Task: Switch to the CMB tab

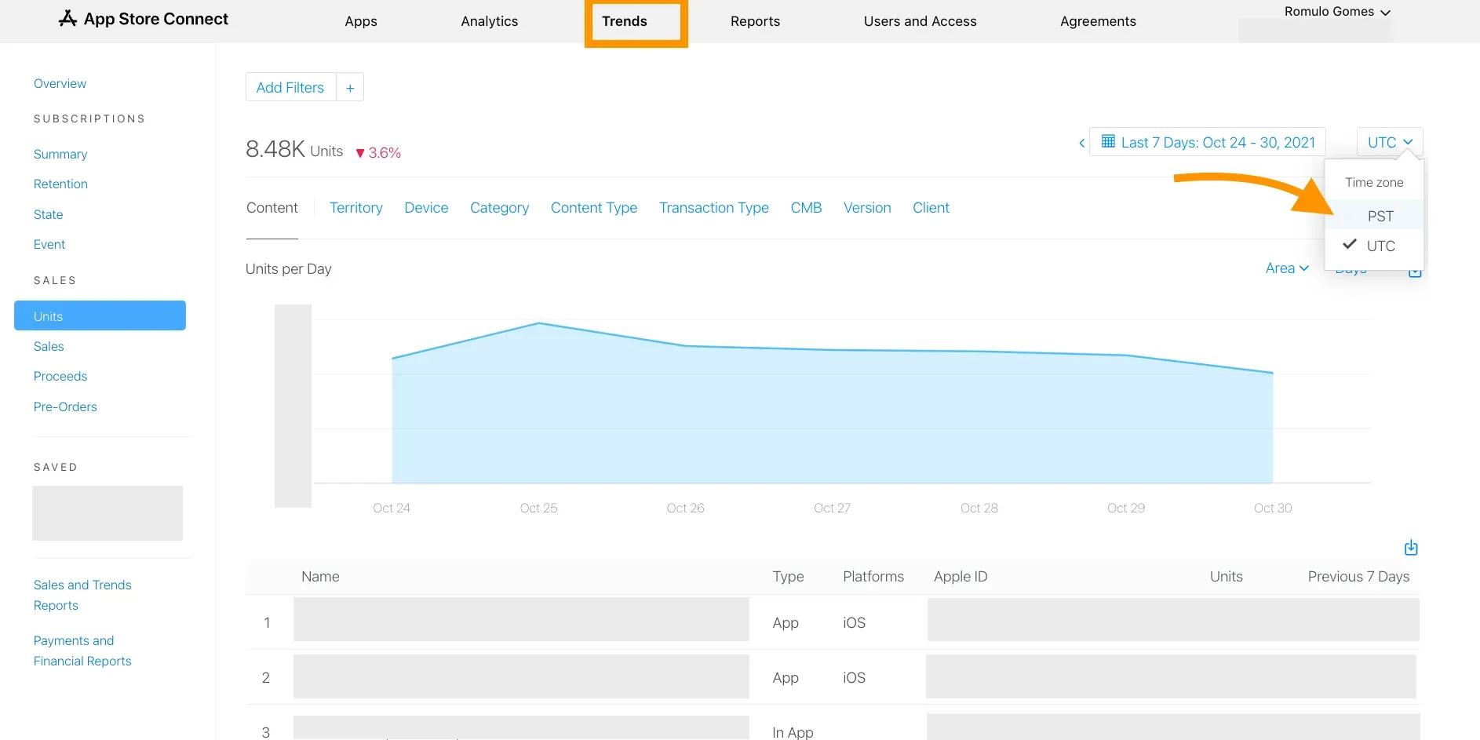Action: click(x=806, y=208)
